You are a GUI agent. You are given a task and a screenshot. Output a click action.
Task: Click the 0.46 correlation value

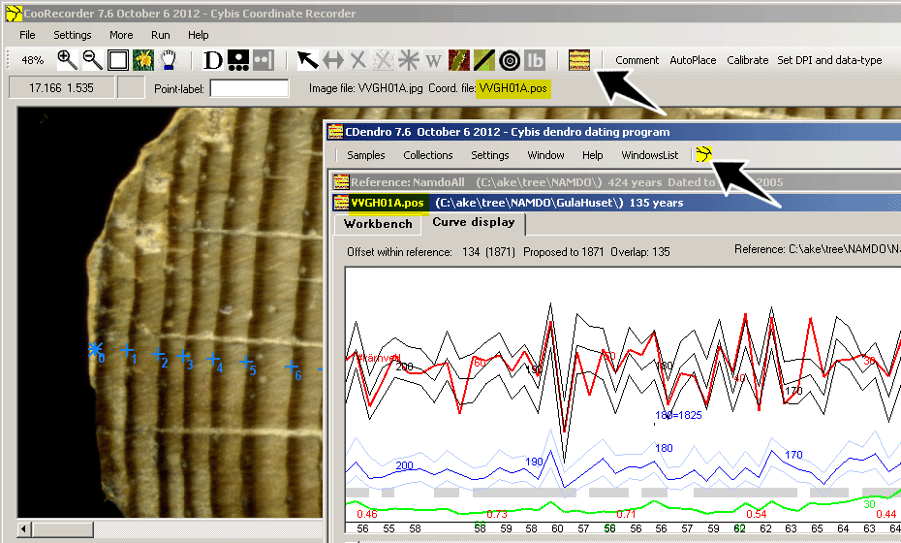[x=366, y=514]
